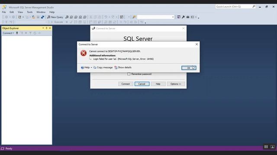Image resolution: width=277 pixels, height=155 pixels.
Task: Open the Undo history dropdown arrow
Action: point(110,17)
